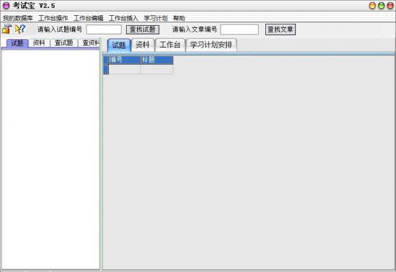Click the 编号 column header
Viewport: 396px width, 272px height.
pos(125,60)
